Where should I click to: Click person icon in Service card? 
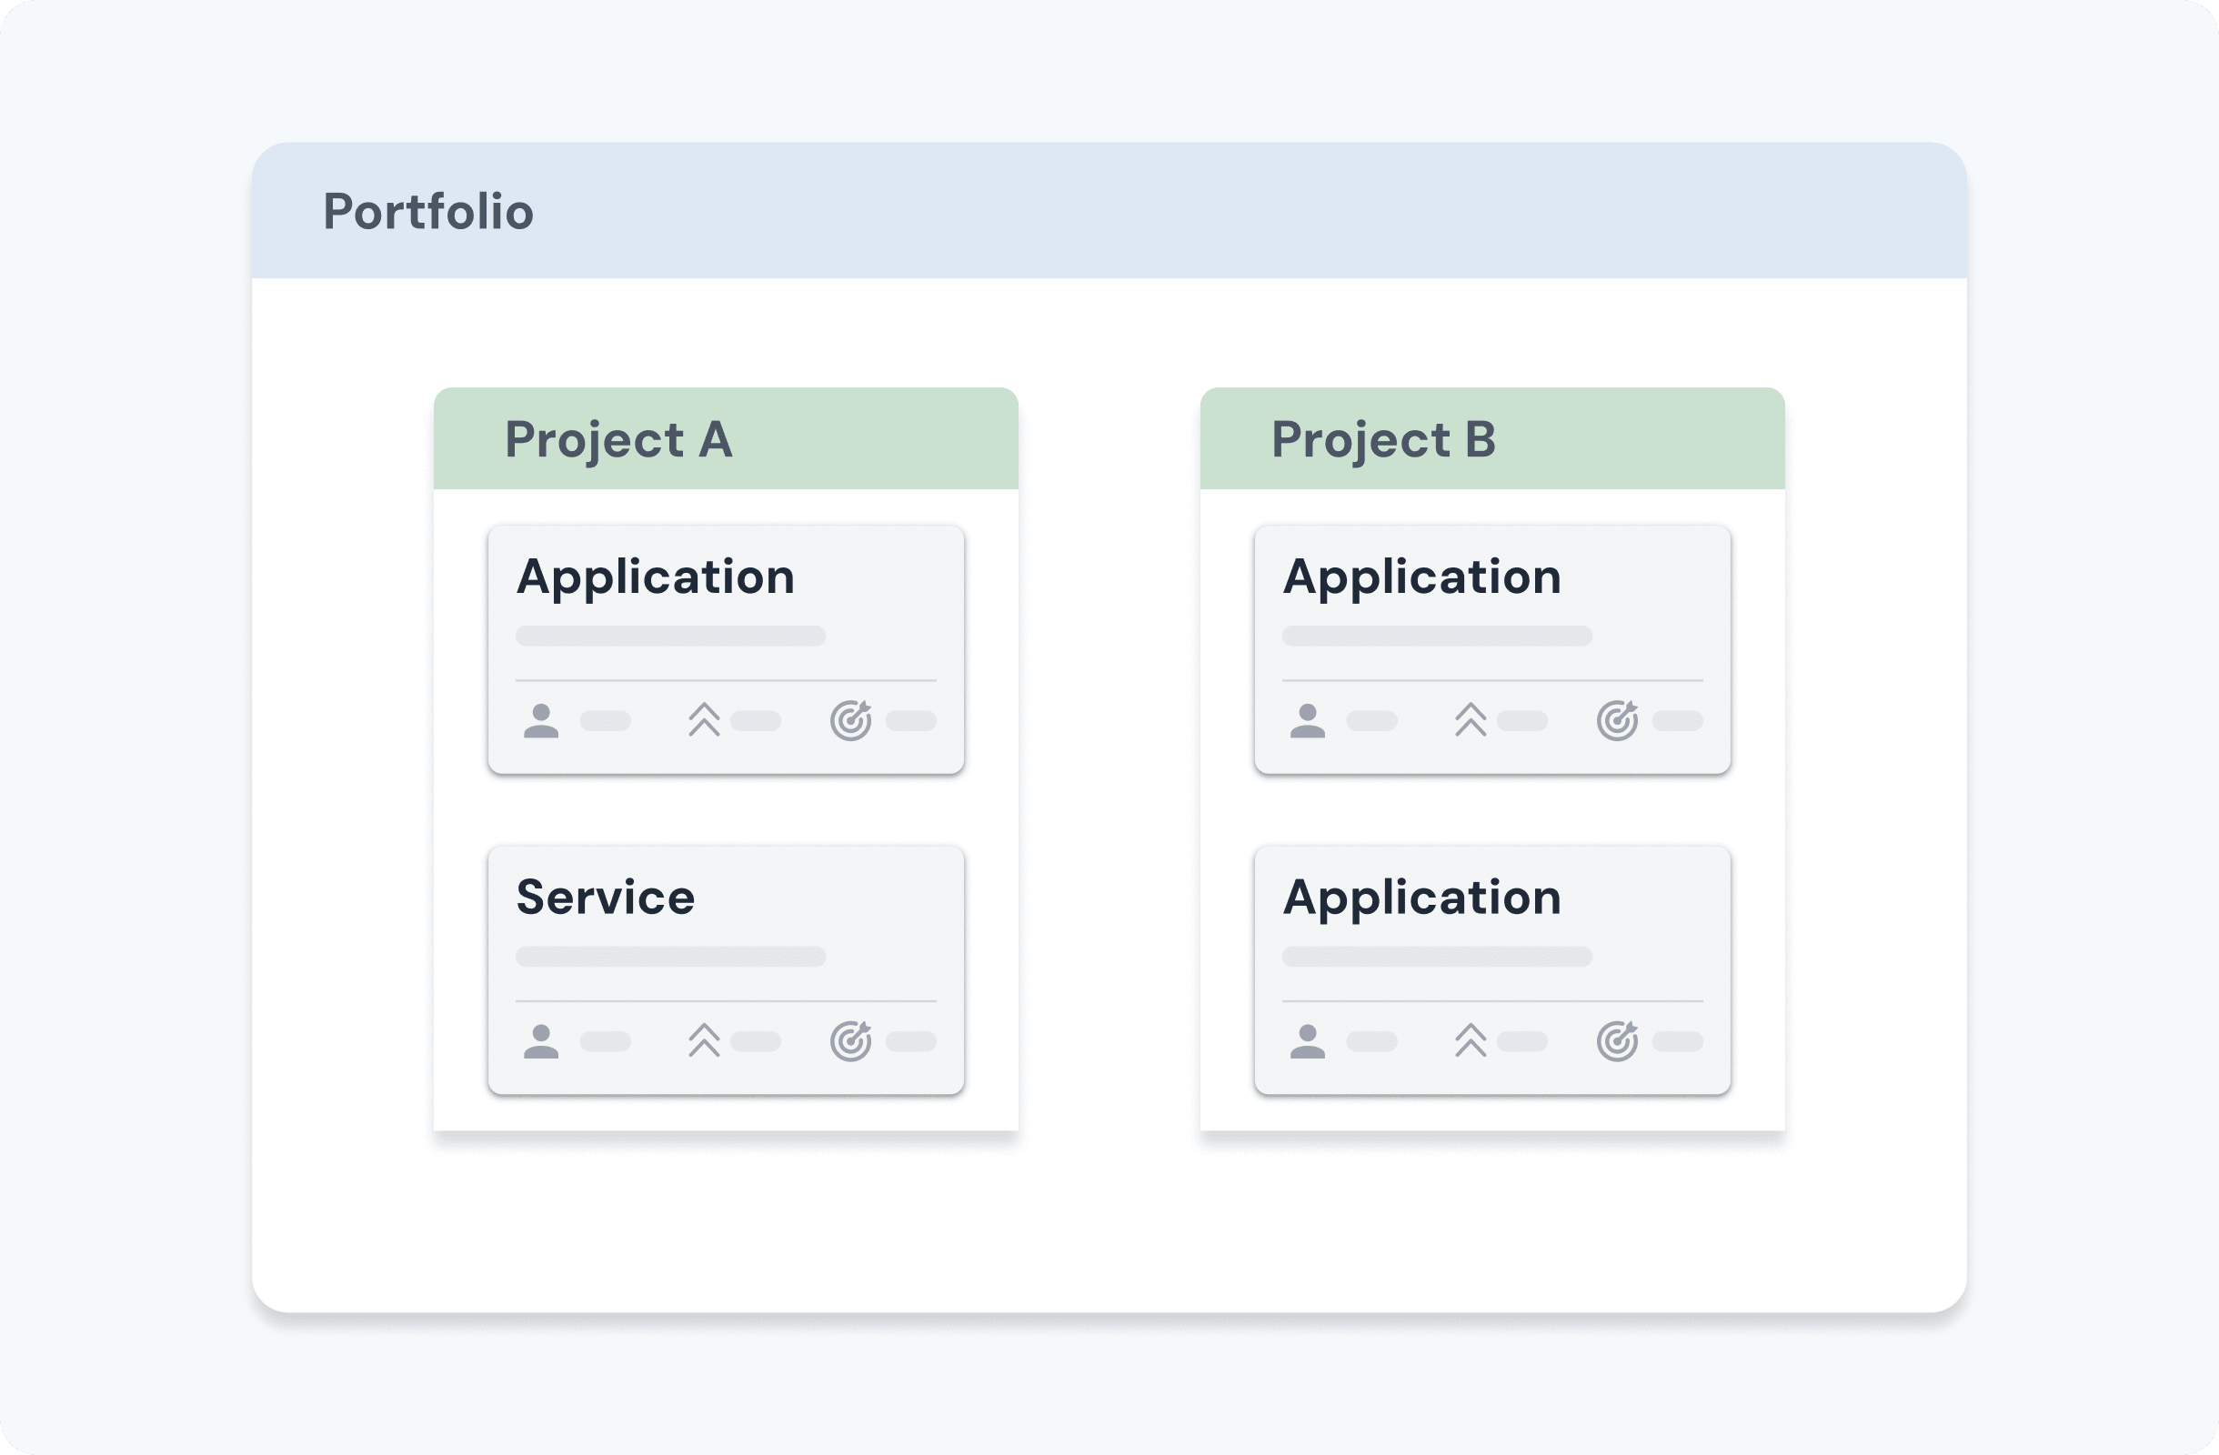point(541,1041)
